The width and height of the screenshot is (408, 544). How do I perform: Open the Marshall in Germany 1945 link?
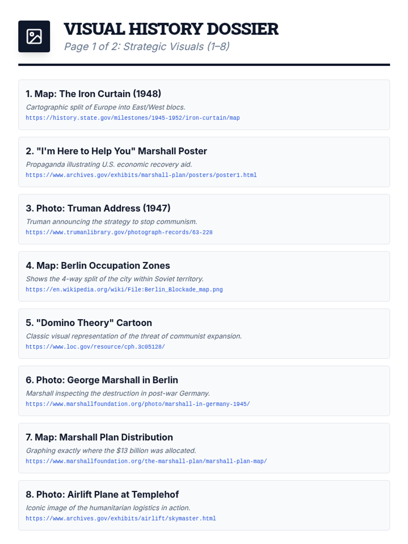(138, 404)
